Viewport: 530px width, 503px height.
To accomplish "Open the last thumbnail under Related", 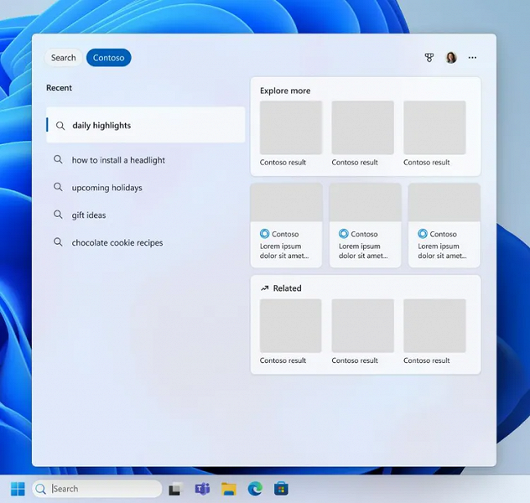I will [434, 326].
